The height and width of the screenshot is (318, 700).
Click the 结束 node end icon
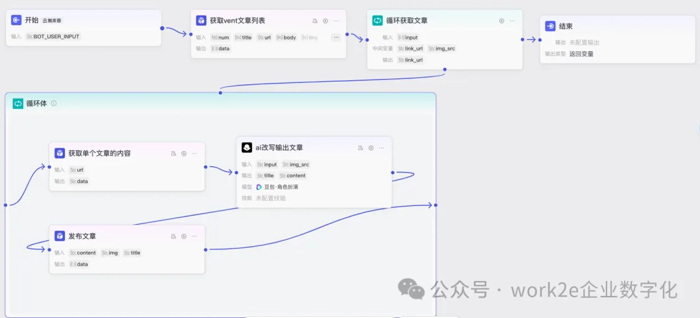(550, 27)
